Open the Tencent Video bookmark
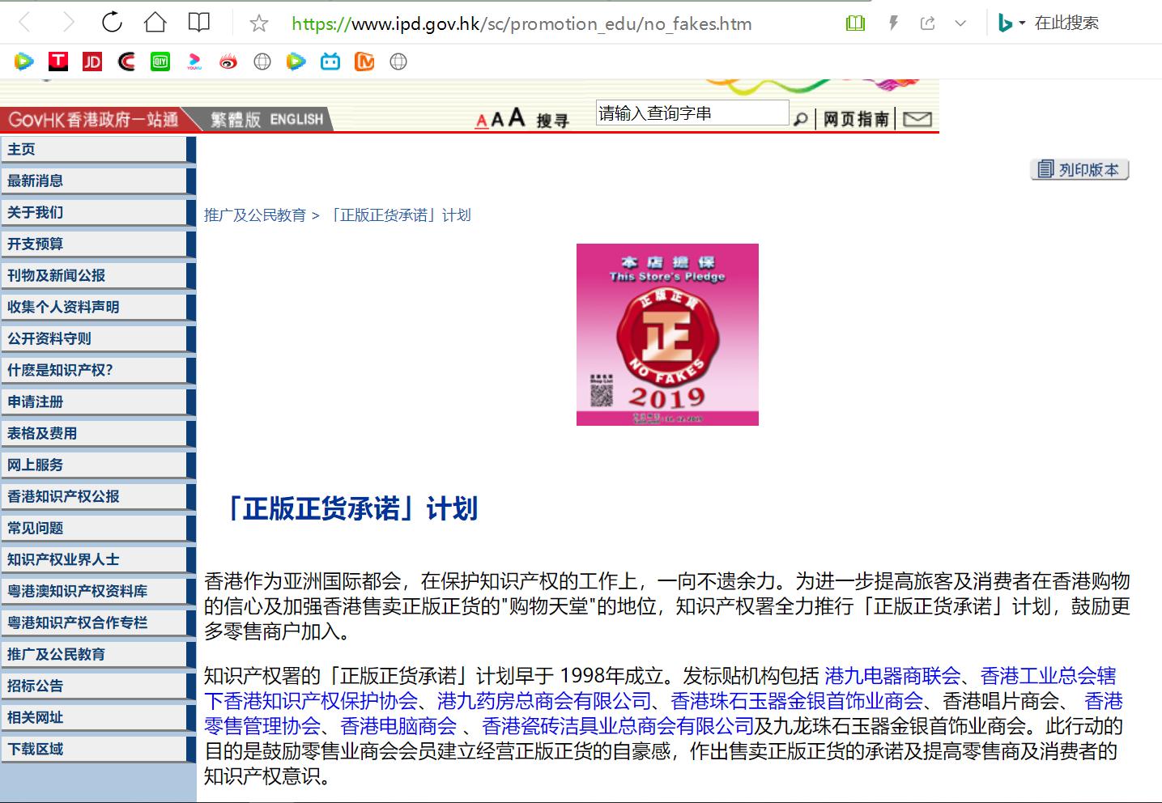Screen dimensions: 1162x803 click(23, 62)
